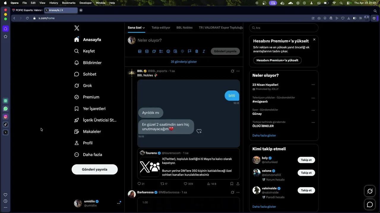This screenshot has height=213, width=380.
Task: Repost the BBL post
Action: pos(164,184)
